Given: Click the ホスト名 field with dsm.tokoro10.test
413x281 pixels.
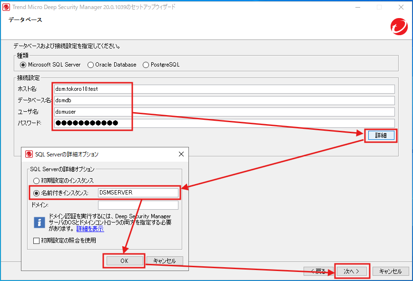Looking at the screenshot, I should (224, 89).
